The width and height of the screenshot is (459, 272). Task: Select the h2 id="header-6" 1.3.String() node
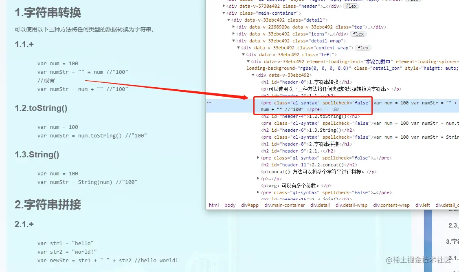click(307, 130)
